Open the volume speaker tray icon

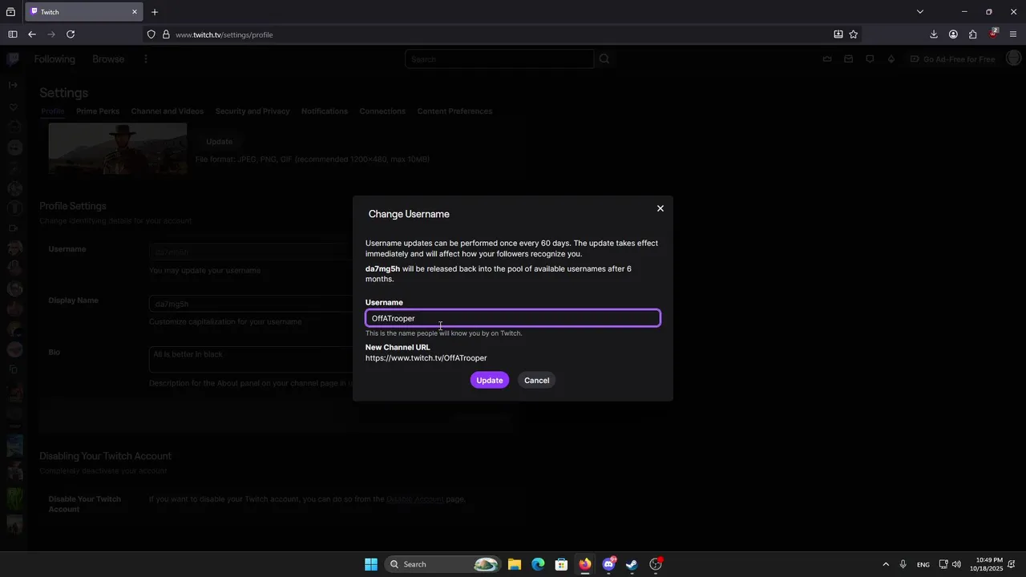click(956, 564)
